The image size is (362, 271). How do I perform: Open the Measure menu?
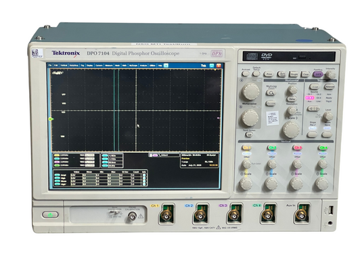(109, 66)
